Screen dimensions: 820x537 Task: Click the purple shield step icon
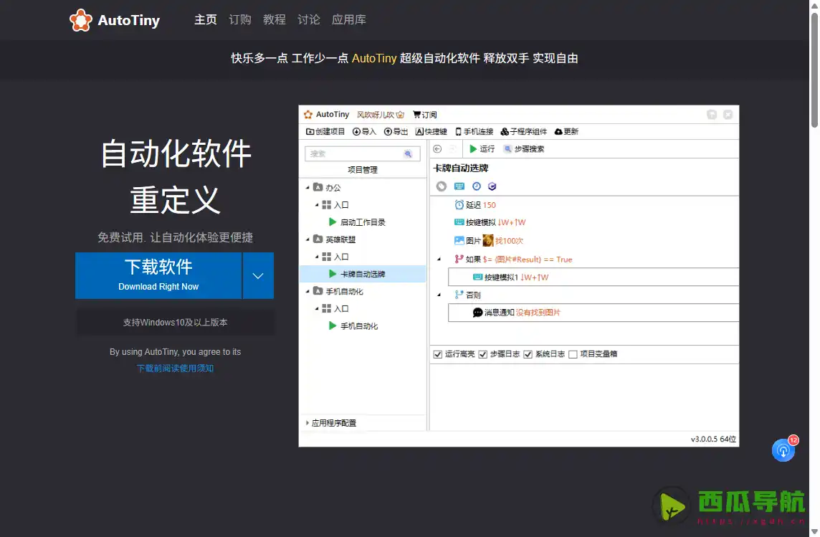(492, 186)
